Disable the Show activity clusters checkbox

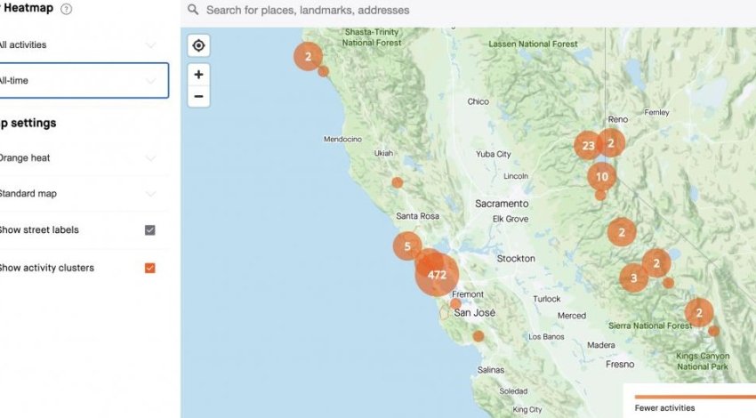point(149,268)
